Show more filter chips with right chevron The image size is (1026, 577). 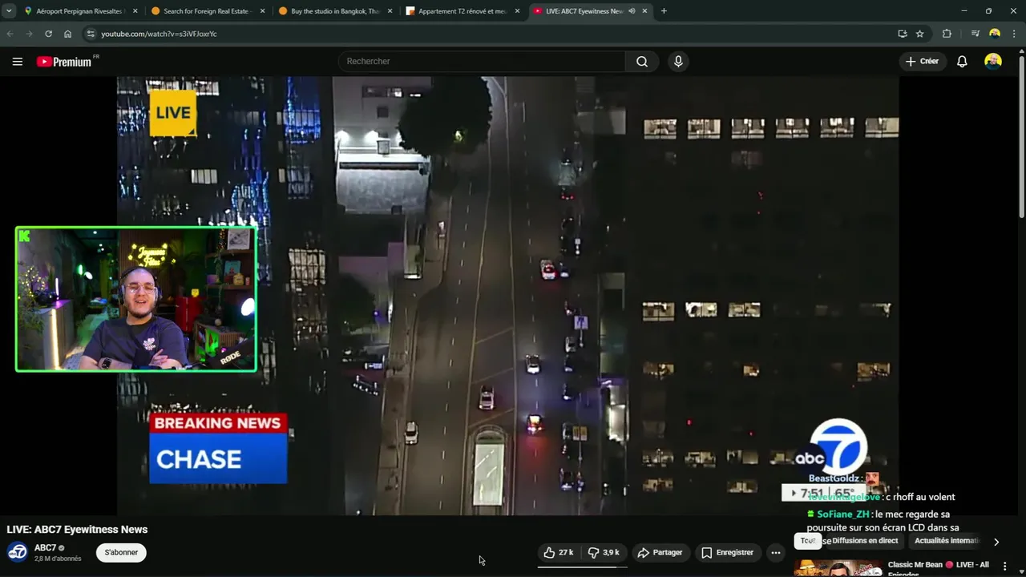tap(996, 542)
